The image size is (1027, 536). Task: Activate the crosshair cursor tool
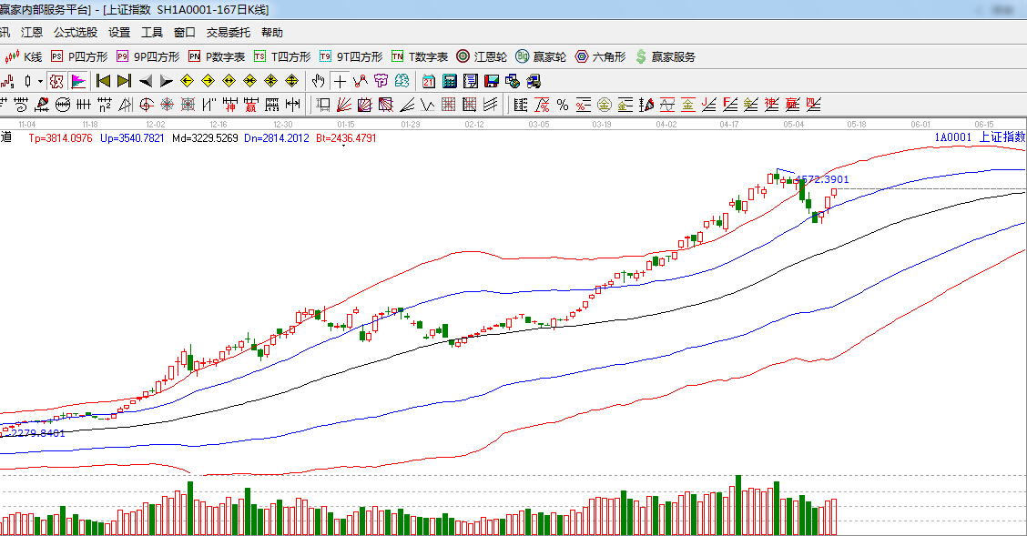click(x=340, y=80)
